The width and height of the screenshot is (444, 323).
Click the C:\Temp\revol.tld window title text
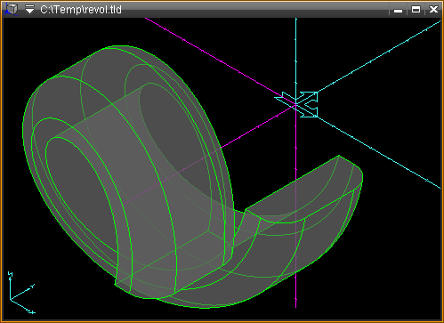81,10
